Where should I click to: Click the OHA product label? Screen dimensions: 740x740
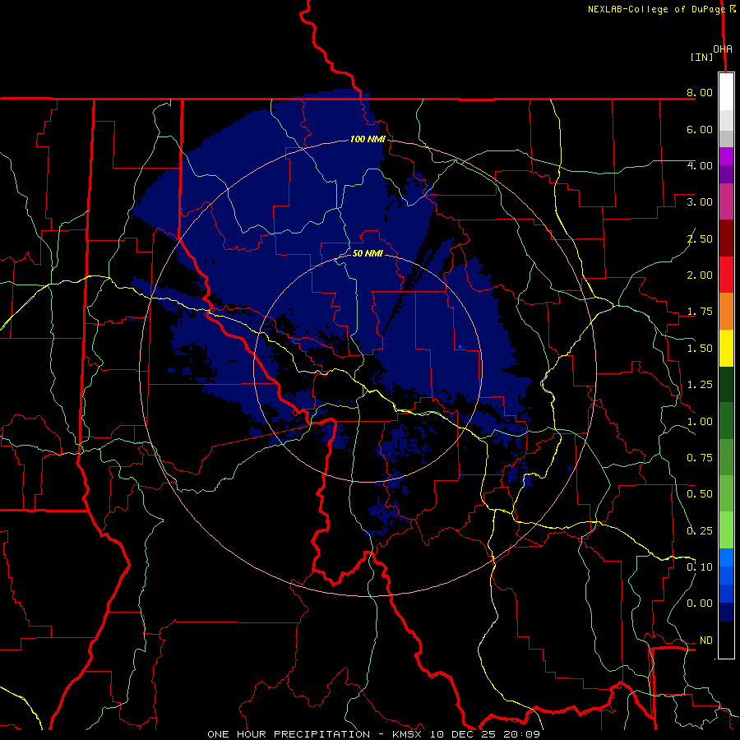coord(723,49)
